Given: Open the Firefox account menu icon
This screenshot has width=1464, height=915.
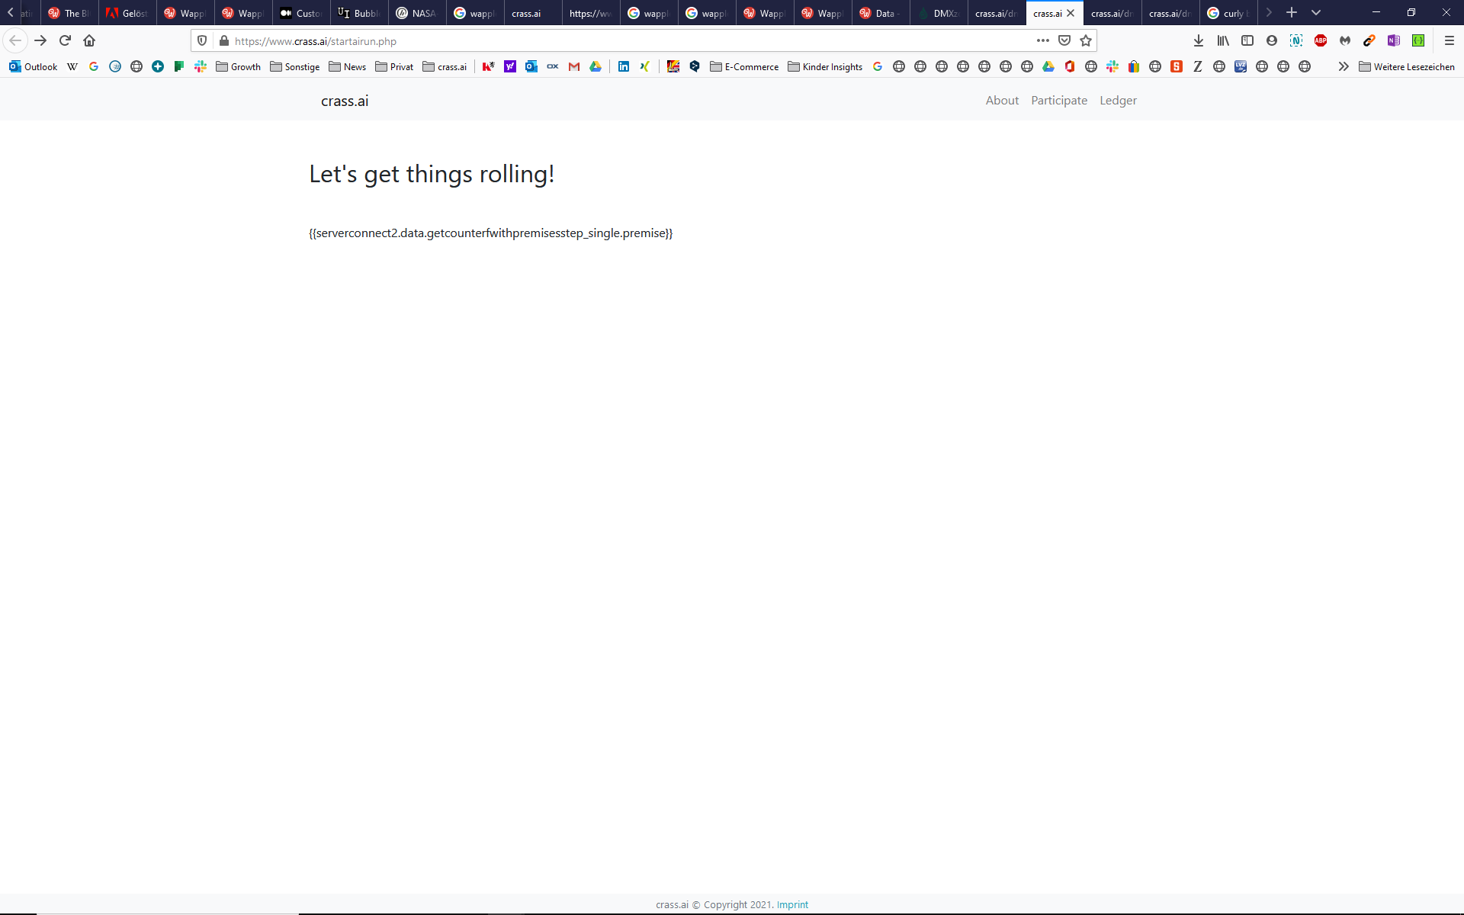Looking at the screenshot, I should pos(1272,40).
